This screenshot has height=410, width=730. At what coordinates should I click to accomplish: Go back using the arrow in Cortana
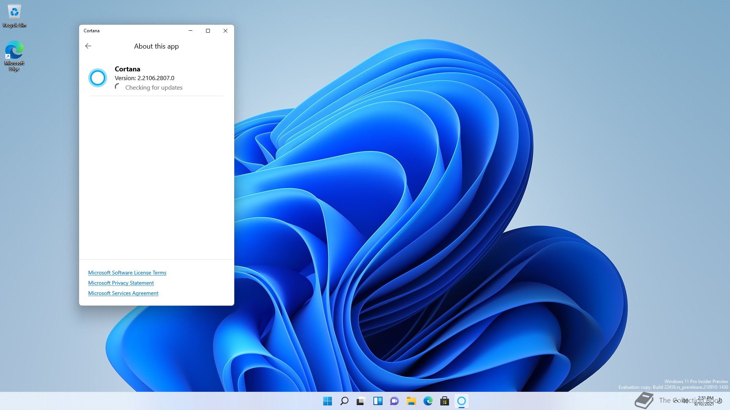88,46
